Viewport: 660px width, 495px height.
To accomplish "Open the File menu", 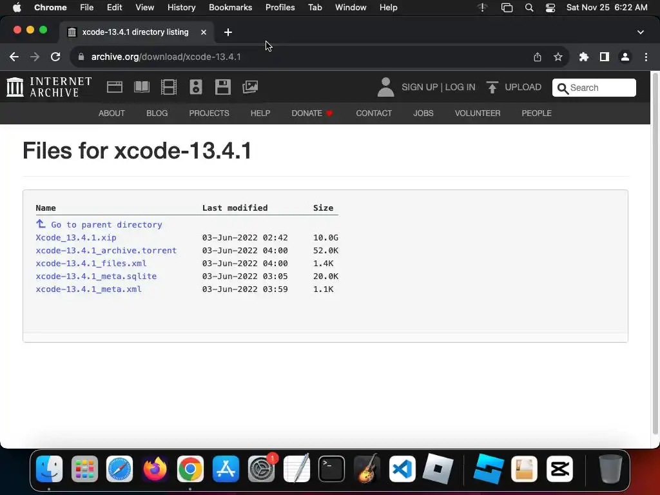I will (87, 8).
